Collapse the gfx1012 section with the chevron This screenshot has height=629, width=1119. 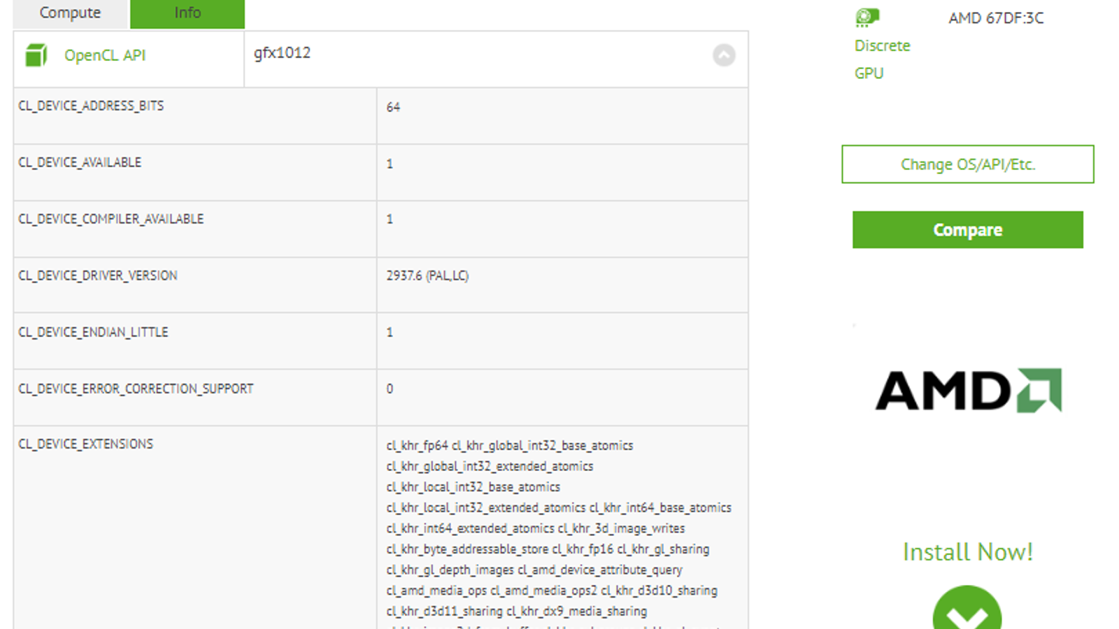724,55
